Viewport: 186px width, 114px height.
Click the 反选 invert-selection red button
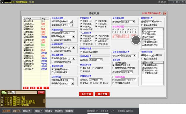tap(33, 88)
